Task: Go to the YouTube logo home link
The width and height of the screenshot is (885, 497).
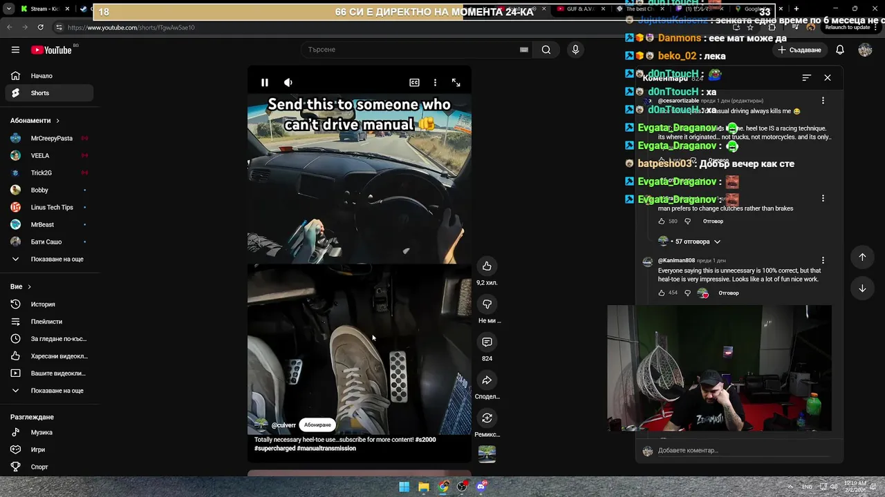Action: [52, 50]
